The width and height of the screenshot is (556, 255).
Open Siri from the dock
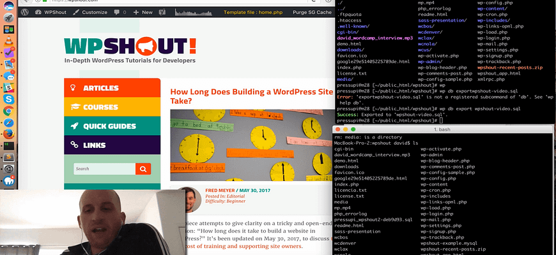click(x=8, y=5)
